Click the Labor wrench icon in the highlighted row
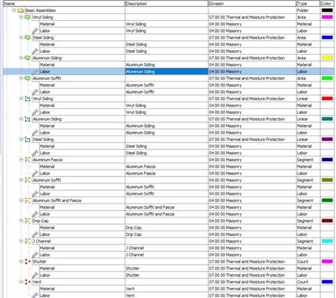This screenshot has height=298, width=336. (x=35, y=72)
